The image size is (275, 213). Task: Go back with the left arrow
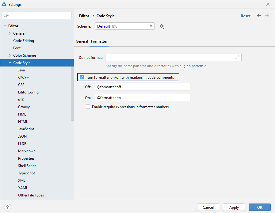[259, 16]
